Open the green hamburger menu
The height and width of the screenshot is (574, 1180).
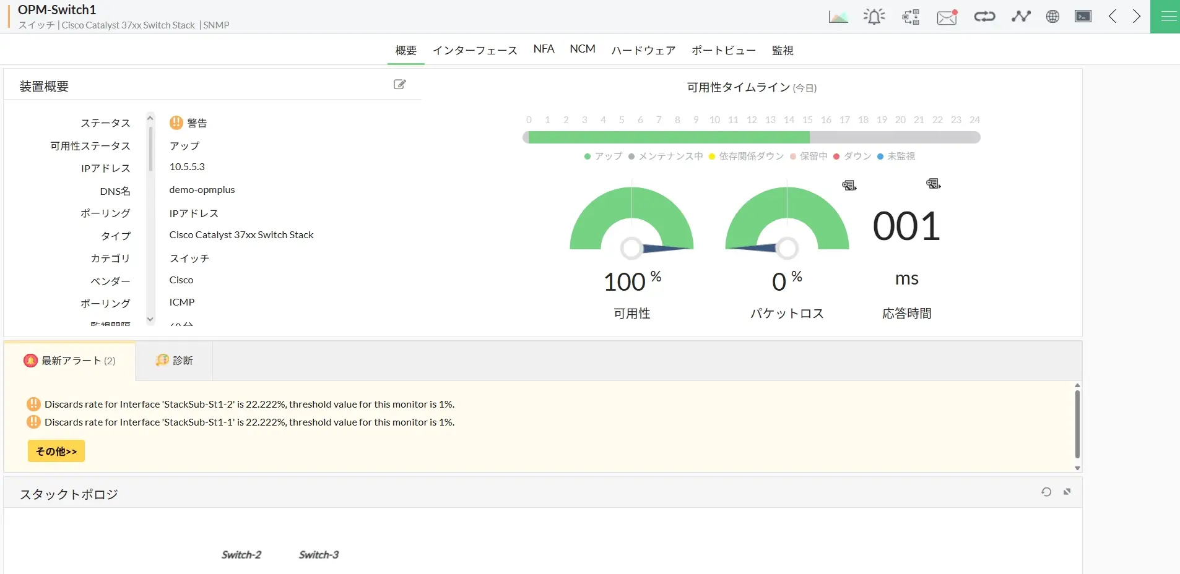coord(1165,17)
